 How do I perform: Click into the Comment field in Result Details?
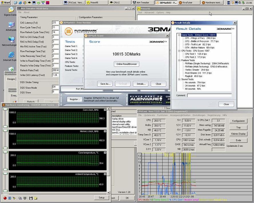209,95
